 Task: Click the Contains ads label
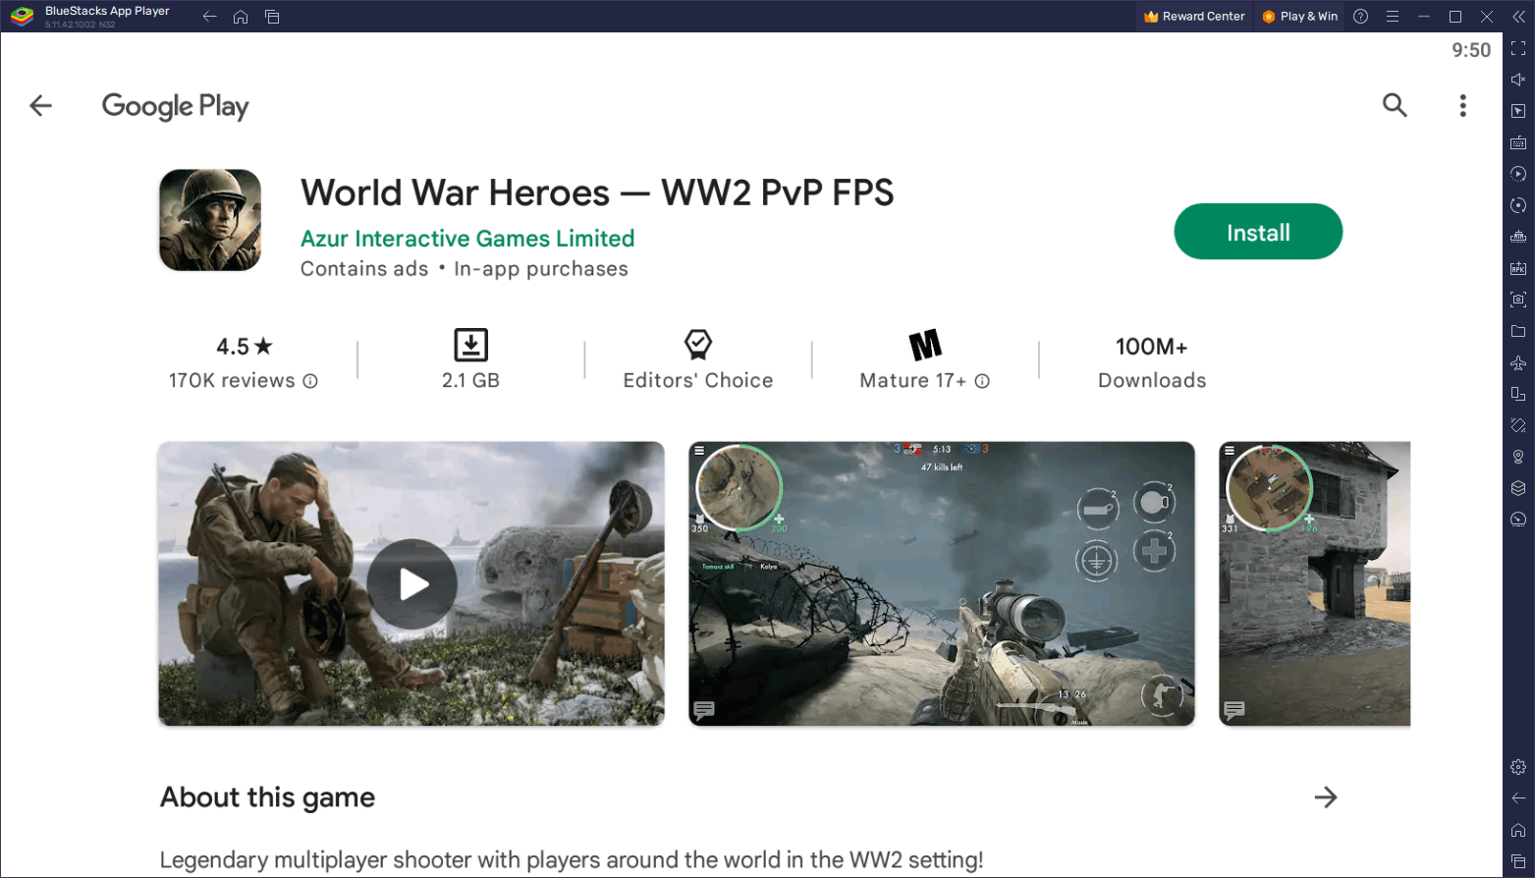pyautogui.click(x=364, y=269)
